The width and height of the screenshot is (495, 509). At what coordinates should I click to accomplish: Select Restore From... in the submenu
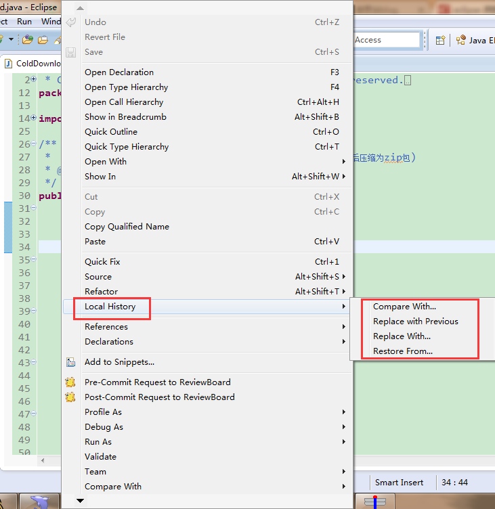click(402, 351)
